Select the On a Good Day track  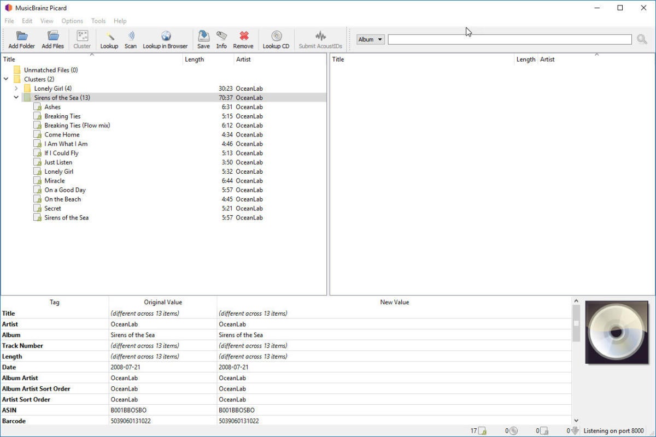point(65,190)
